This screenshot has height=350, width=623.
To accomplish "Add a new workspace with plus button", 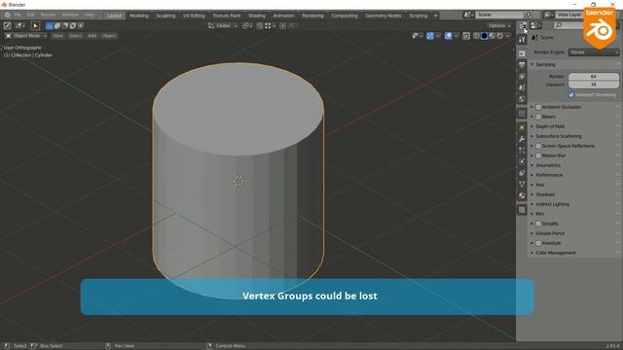I will pos(435,16).
